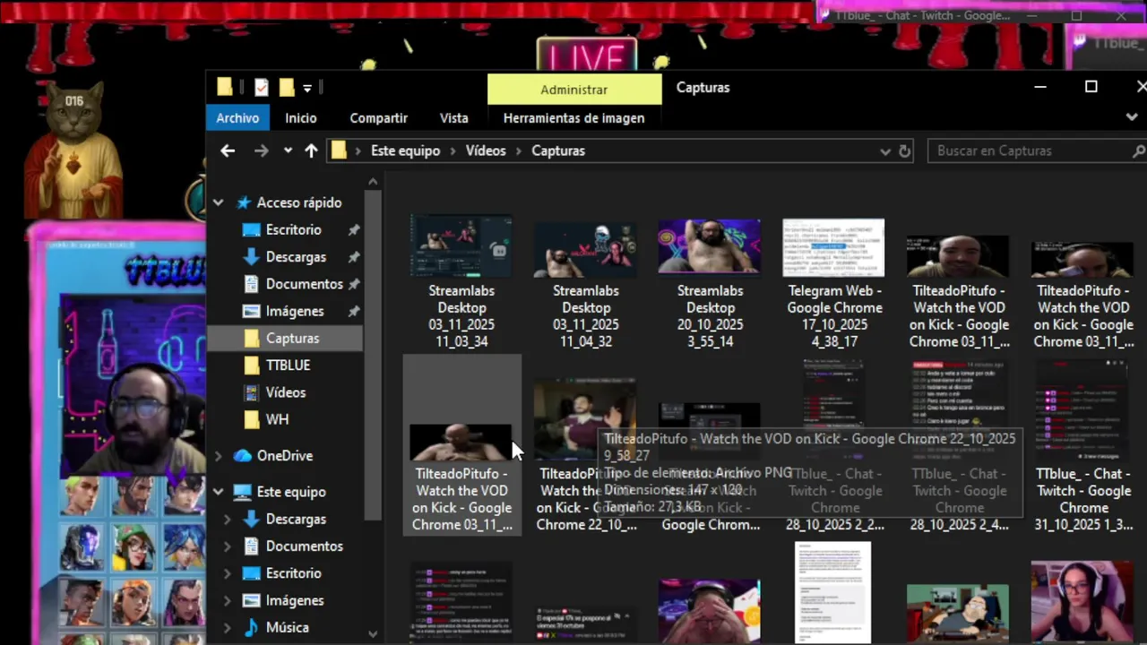Select Streamlabs Desktop 20_10_2025 3_55_14 file

(x=711, y=283)
